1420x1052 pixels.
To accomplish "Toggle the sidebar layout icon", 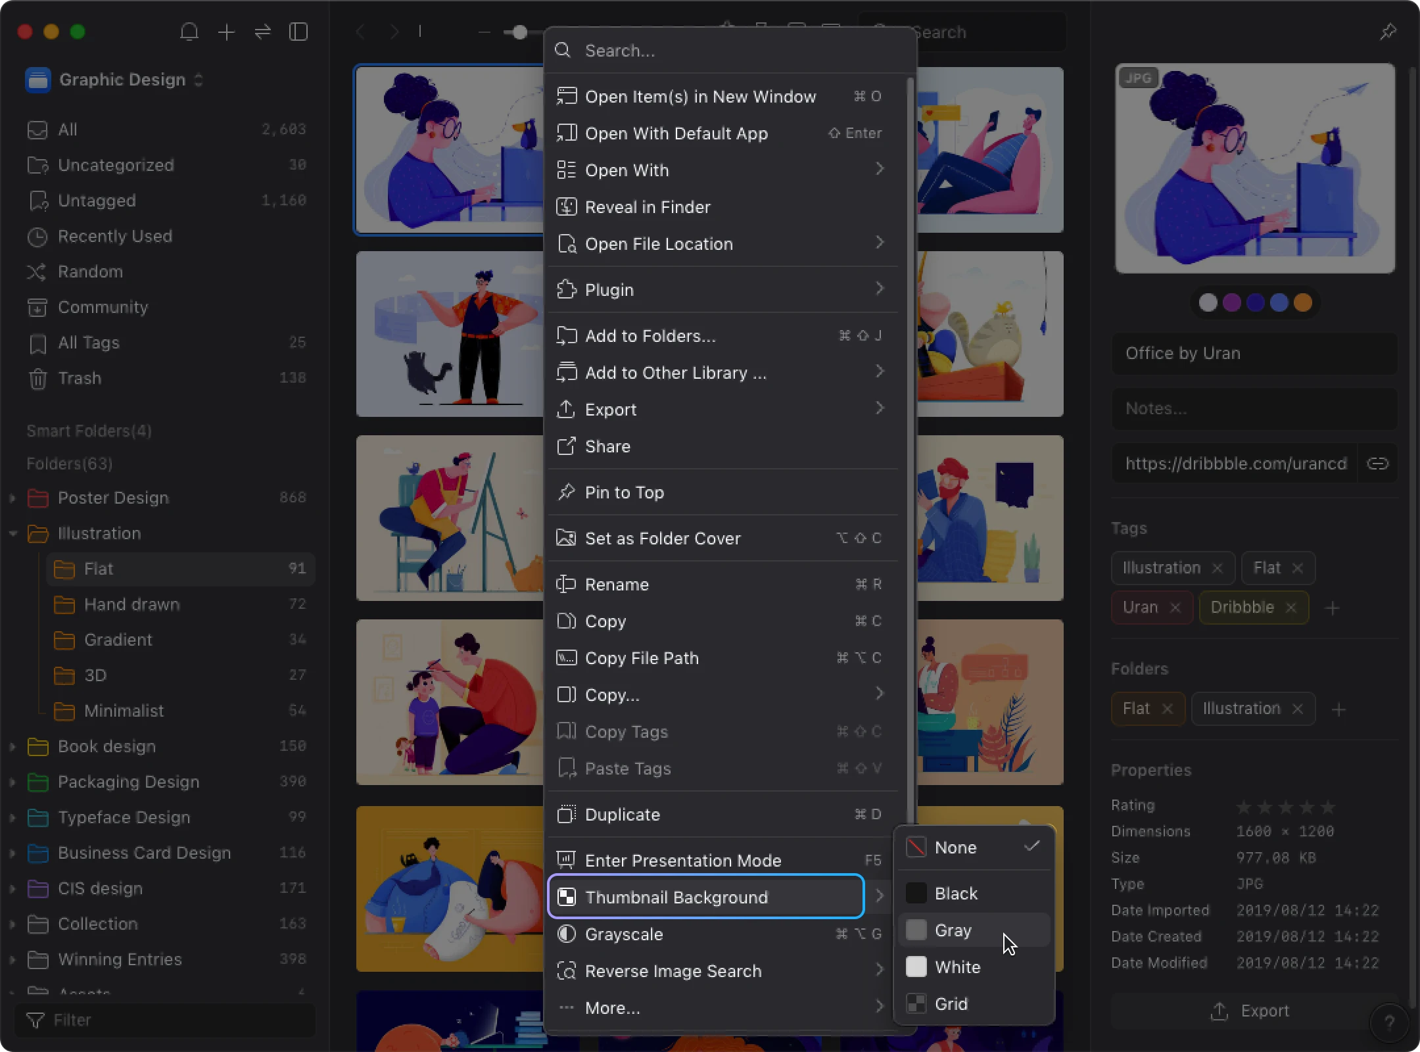I will click(298, 32).
